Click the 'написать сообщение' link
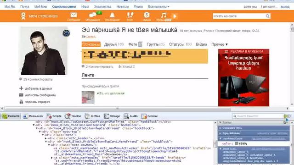This screenshot has width=294, height=165. coord(40,95)
